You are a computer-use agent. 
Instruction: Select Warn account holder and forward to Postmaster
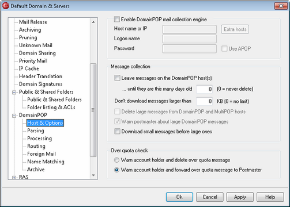point(116,170)
